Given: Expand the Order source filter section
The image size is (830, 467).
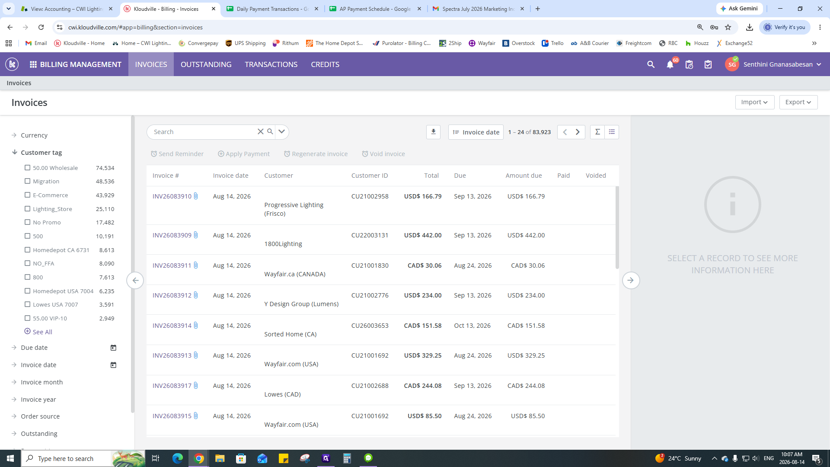Looking at the screenshot, I should coord(35,416).
